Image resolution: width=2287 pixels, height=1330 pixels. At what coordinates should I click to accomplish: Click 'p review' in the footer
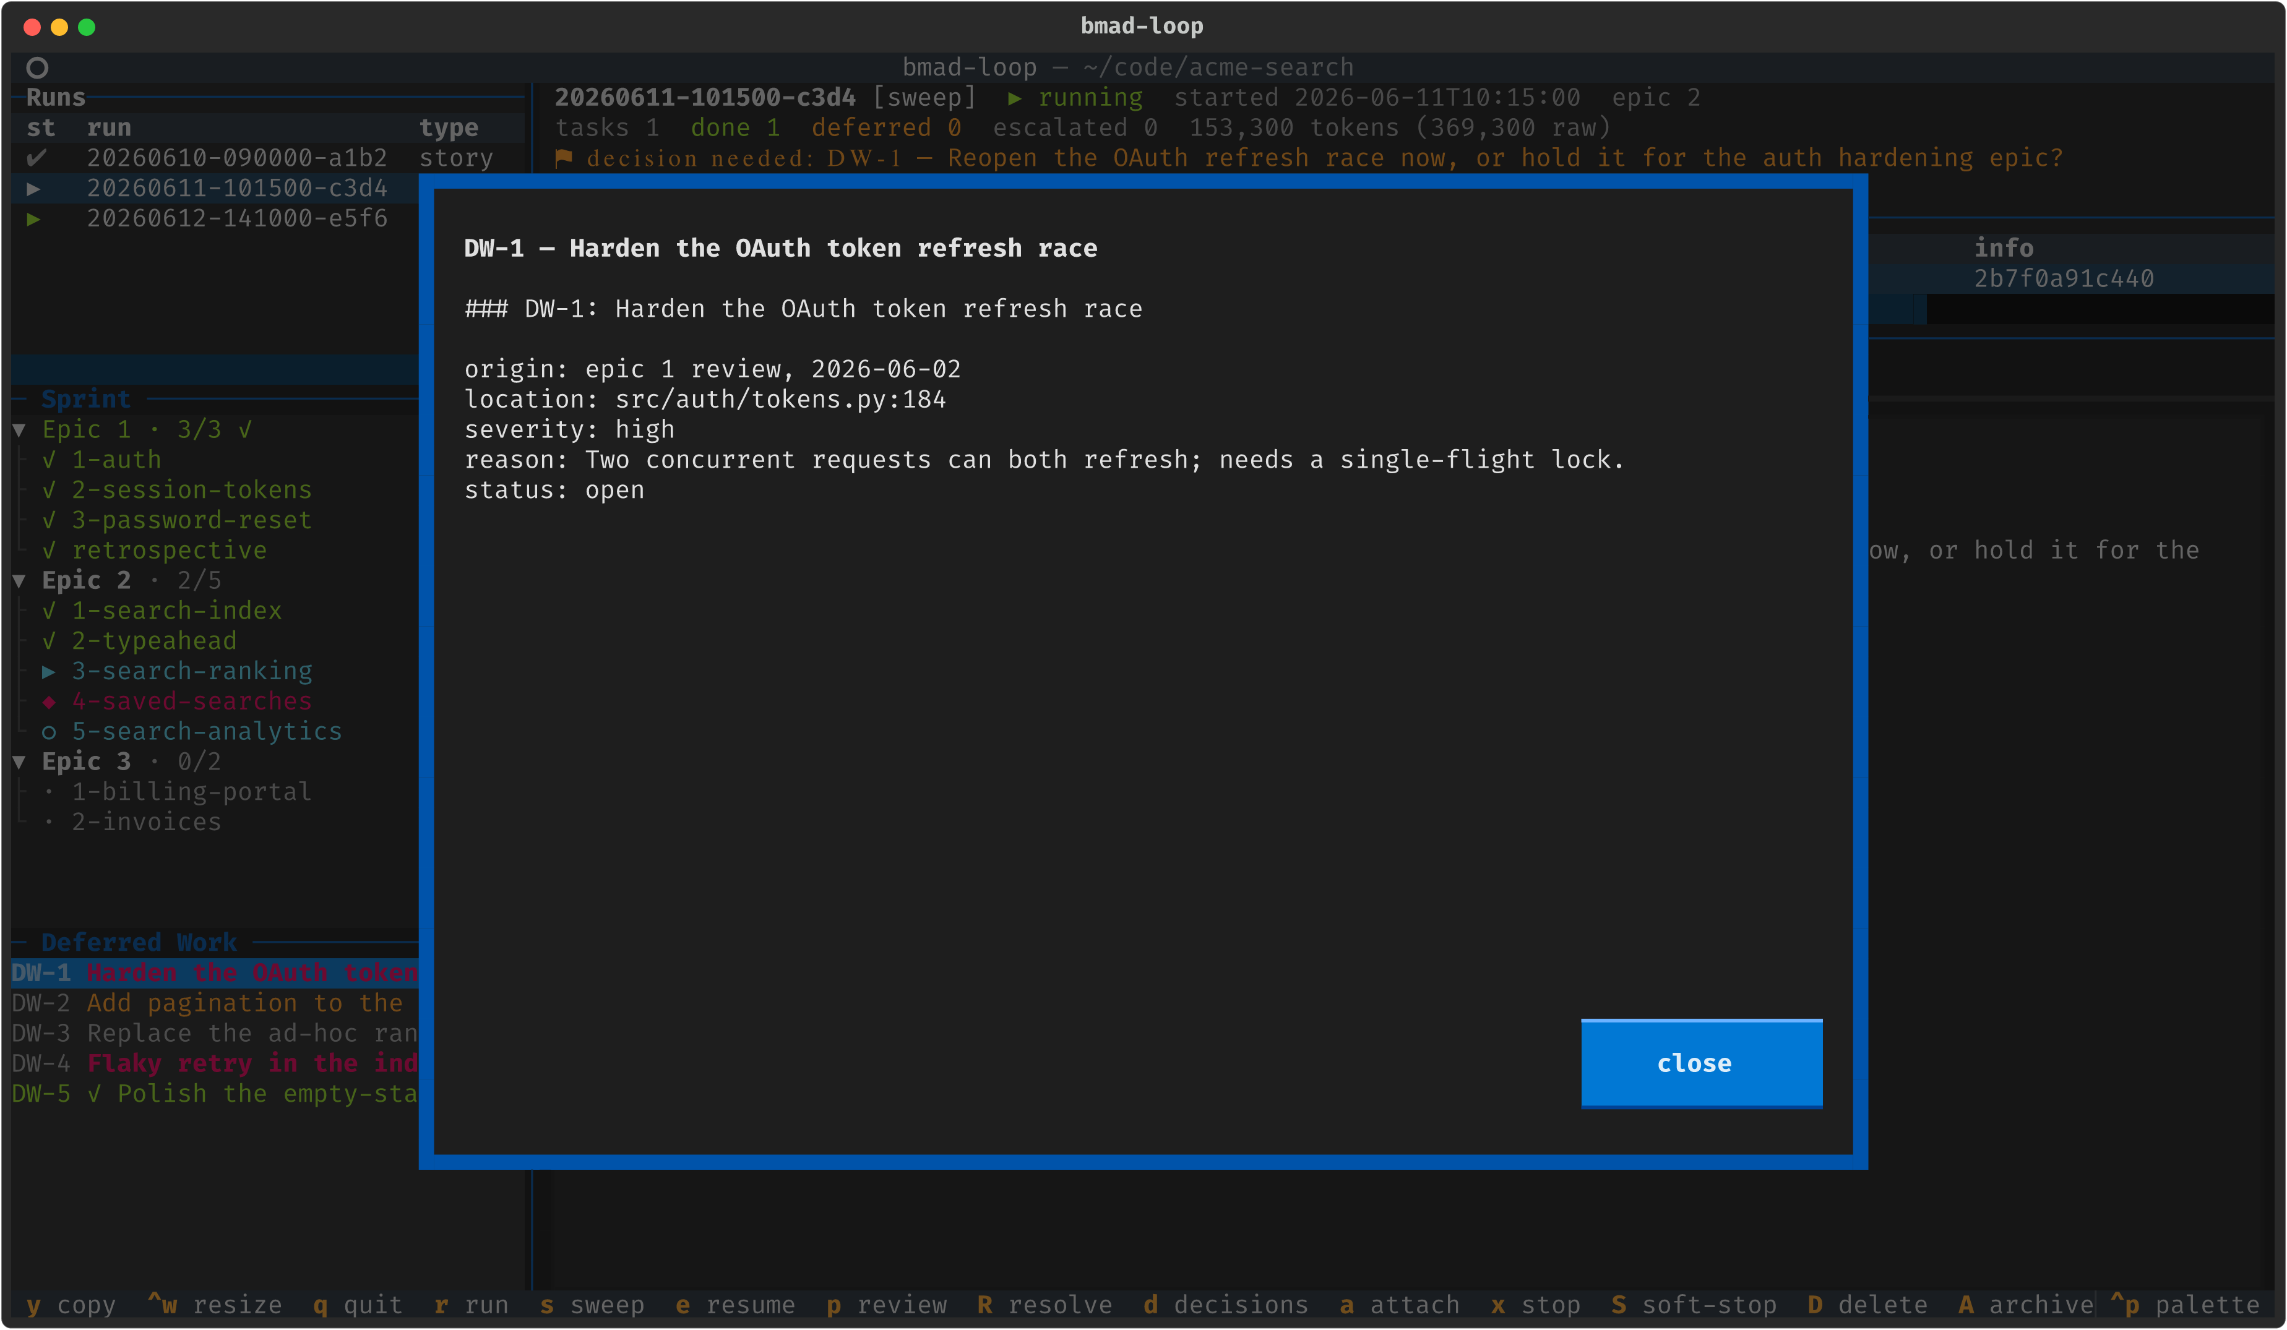tap(885, 1305)
